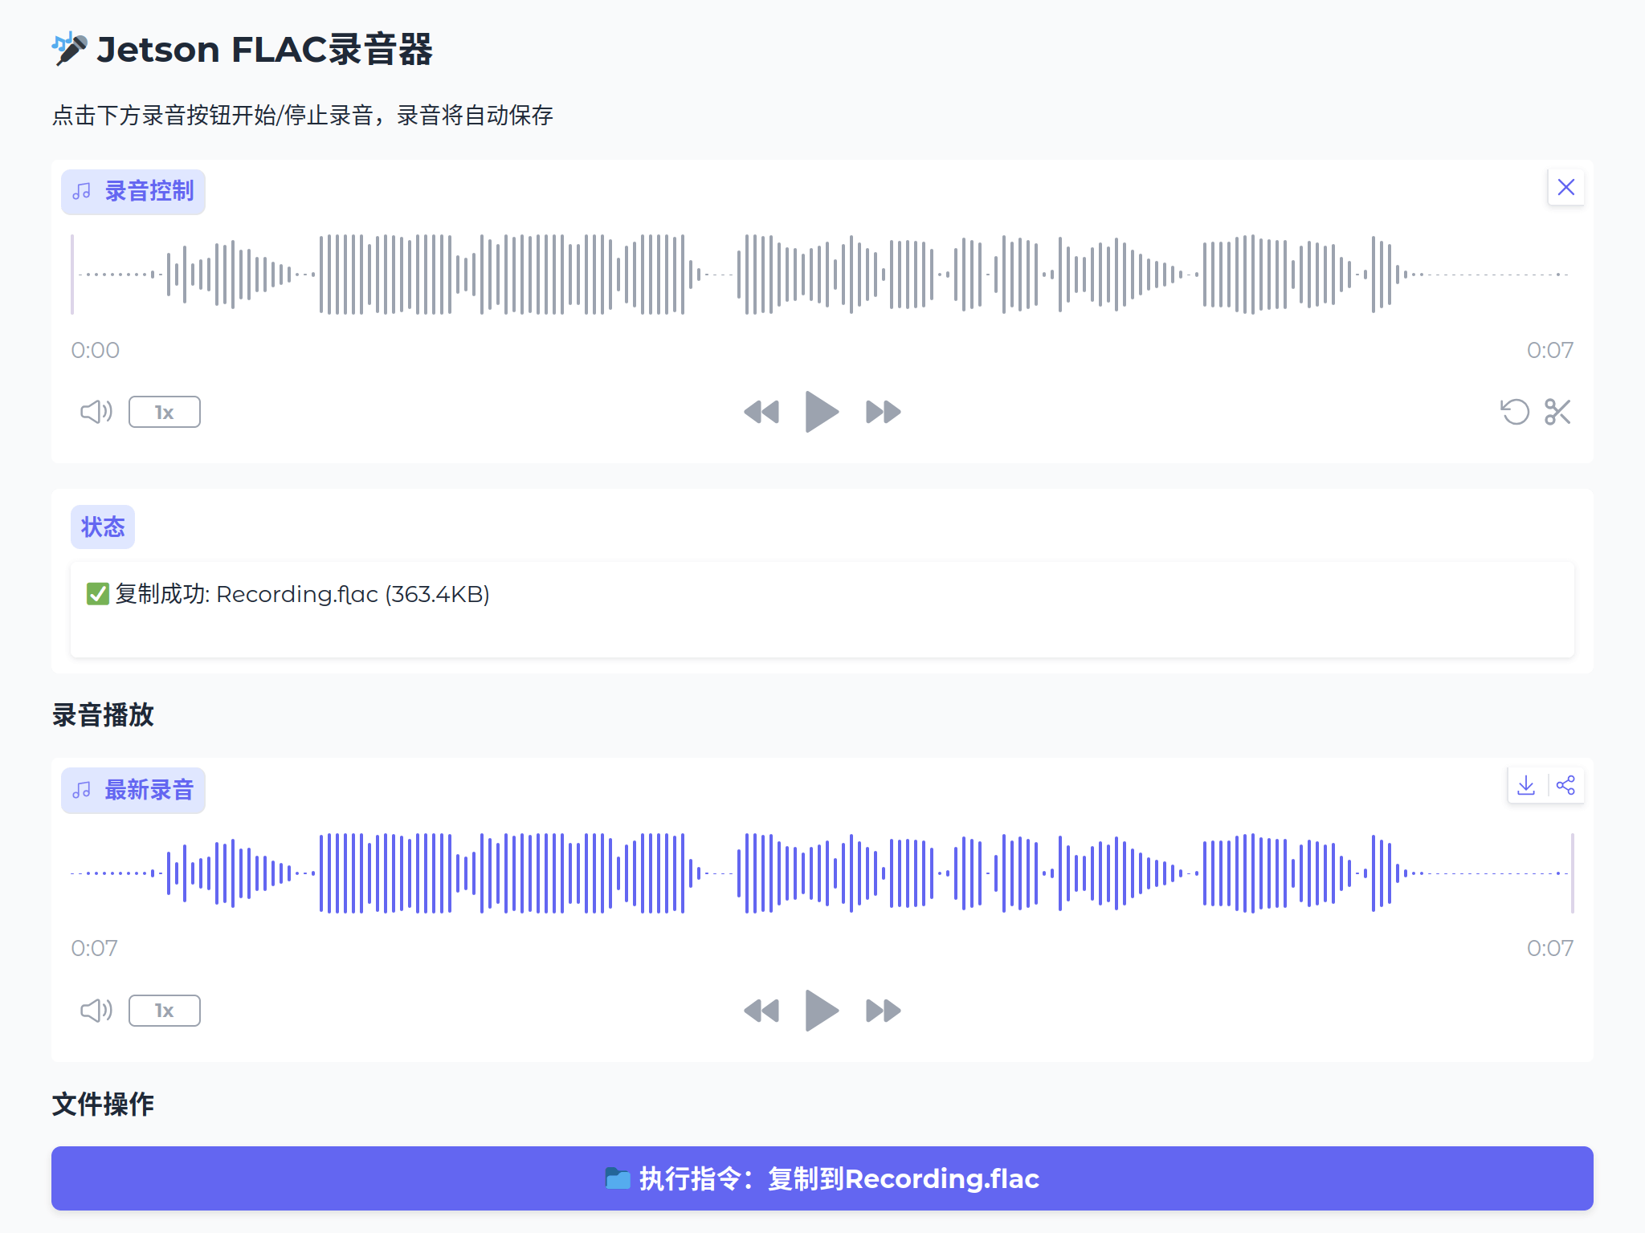Click the music note icon beside 录音控制
Image resolution: width=1645 pixels, height=1233 pixels.
pyautogui.click(x=80, y=191)
